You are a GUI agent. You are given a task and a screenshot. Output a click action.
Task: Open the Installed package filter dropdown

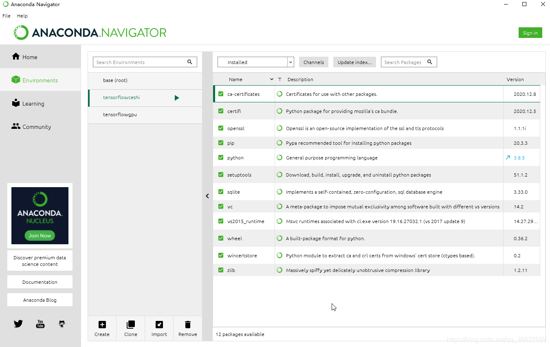(256, 62)
